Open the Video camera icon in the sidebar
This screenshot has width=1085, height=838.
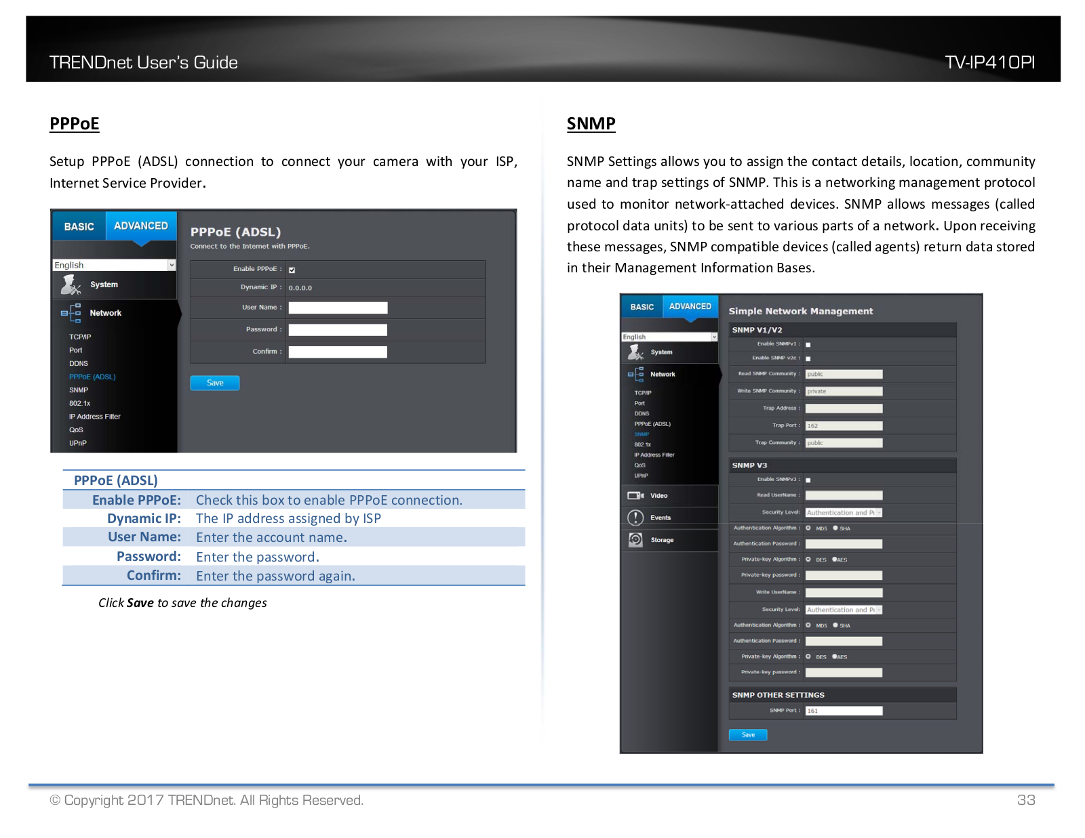tap(635, 496)
